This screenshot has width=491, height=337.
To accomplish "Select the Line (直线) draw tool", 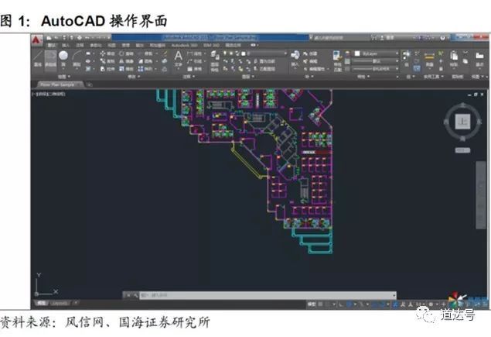I will coord(38,59).
